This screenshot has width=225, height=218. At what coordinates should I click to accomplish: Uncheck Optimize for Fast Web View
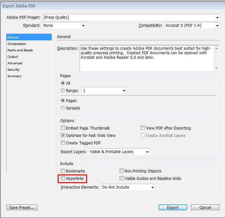[63, 135]
